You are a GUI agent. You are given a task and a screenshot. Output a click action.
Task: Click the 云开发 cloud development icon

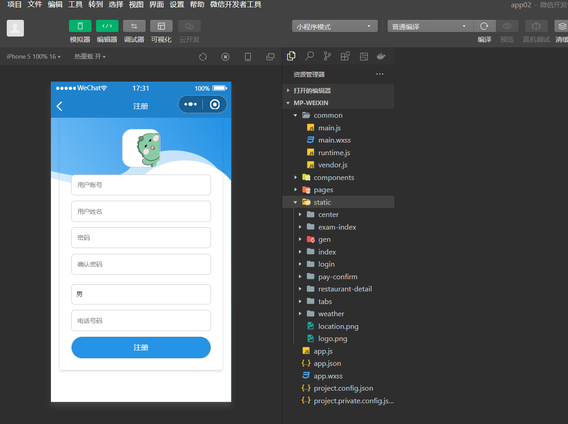189,26
